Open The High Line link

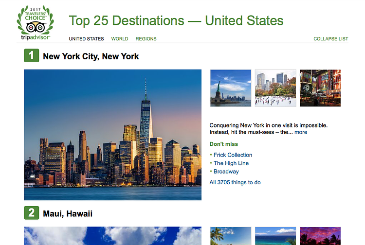pos(231,163)
